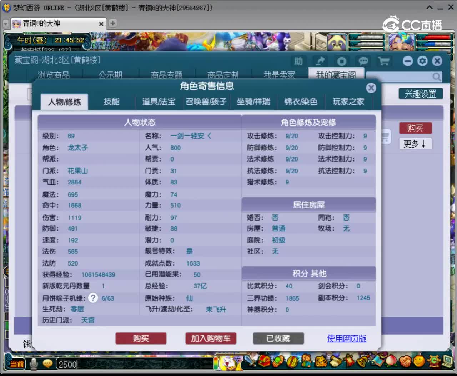Open the chat bubble icon in pavilion header
457x376 pixels.
click(363, 61)
